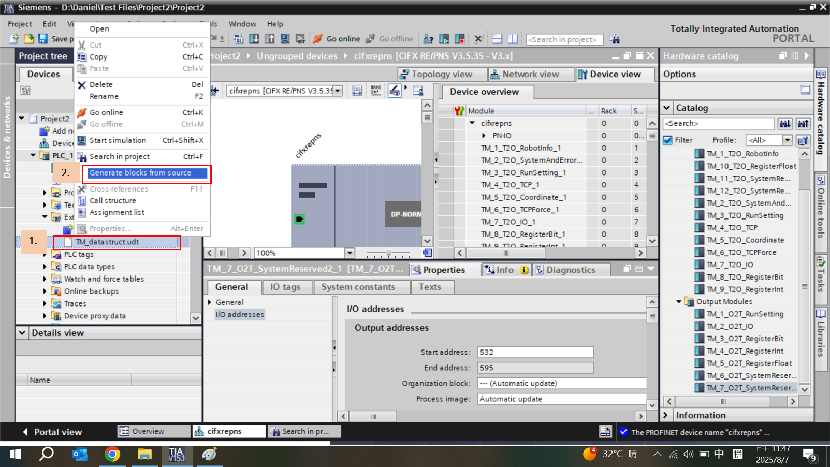The height and width of the screenshot is (467, 830).
Task: Click the open project folder icon
Action: click(x=28, y=39)
